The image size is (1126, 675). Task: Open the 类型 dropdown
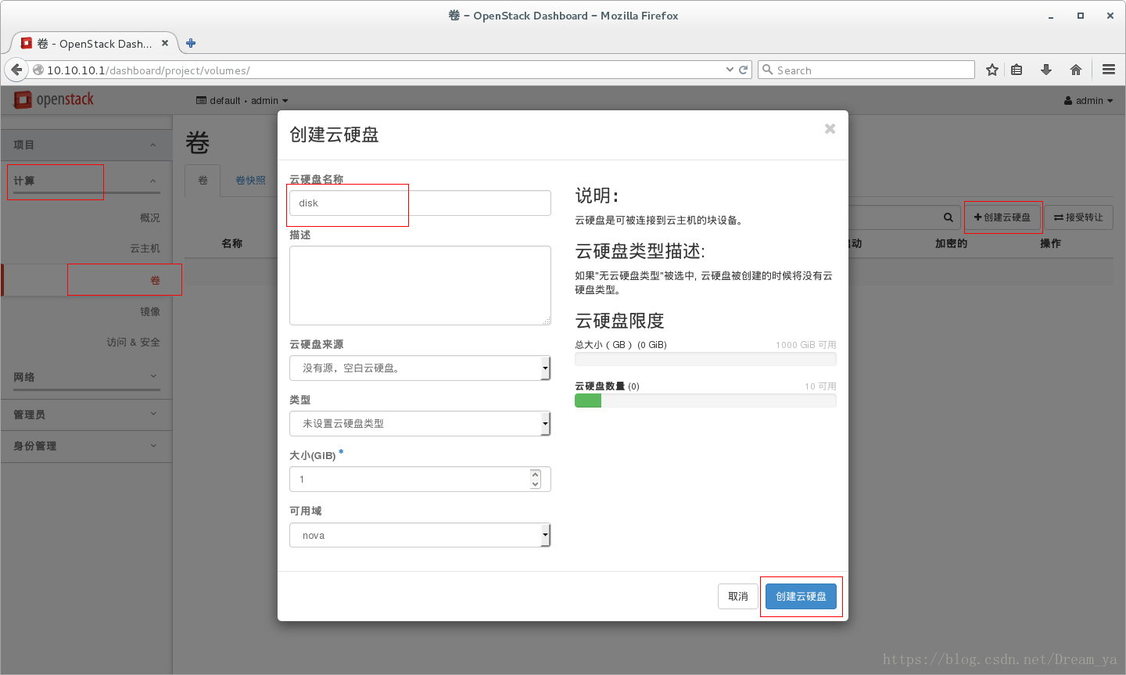coord(420,423)
